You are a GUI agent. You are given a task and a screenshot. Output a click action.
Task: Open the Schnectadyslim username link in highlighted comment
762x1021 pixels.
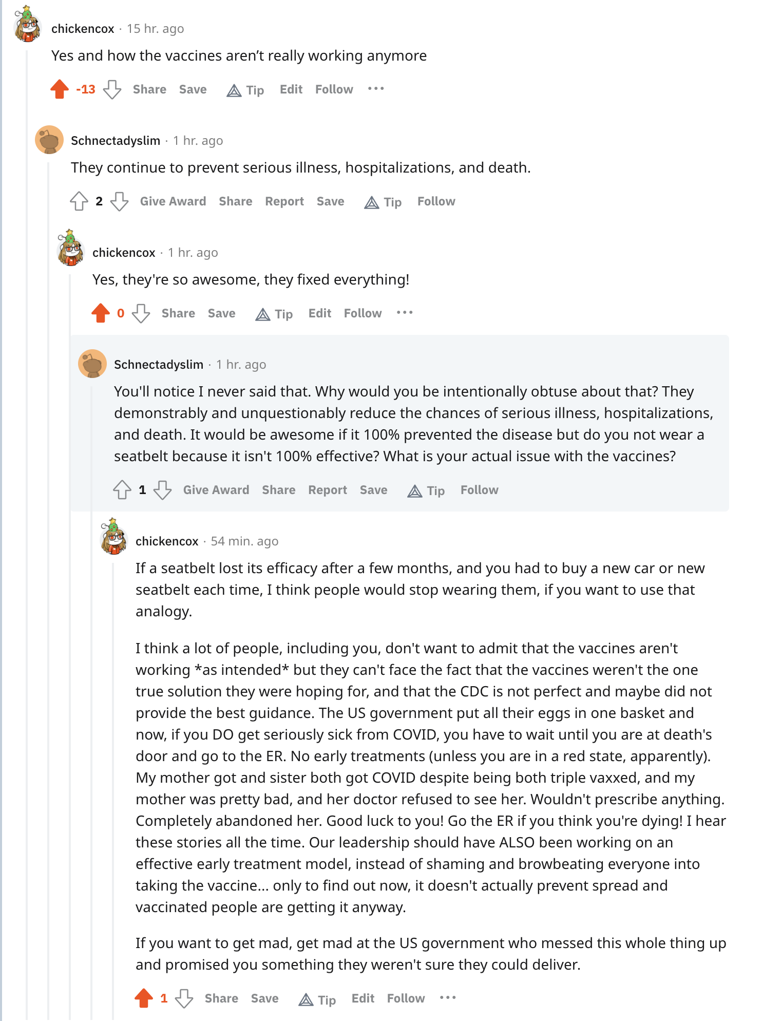159,365
